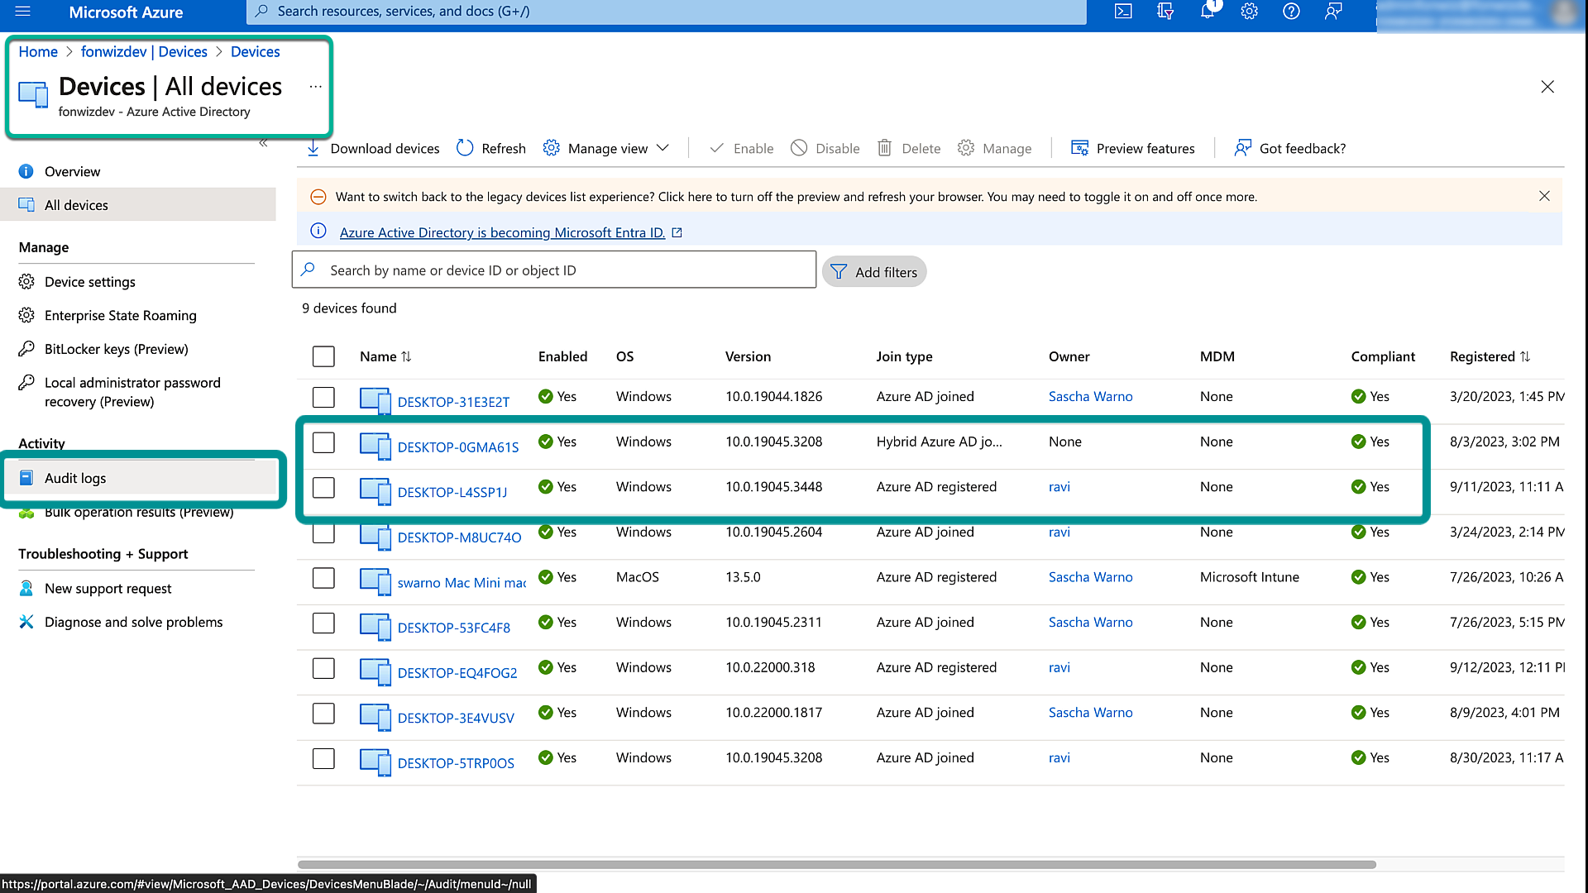Focus the device name search field
This screenshot has width=1588, height=893.
[x=554, y=270]
